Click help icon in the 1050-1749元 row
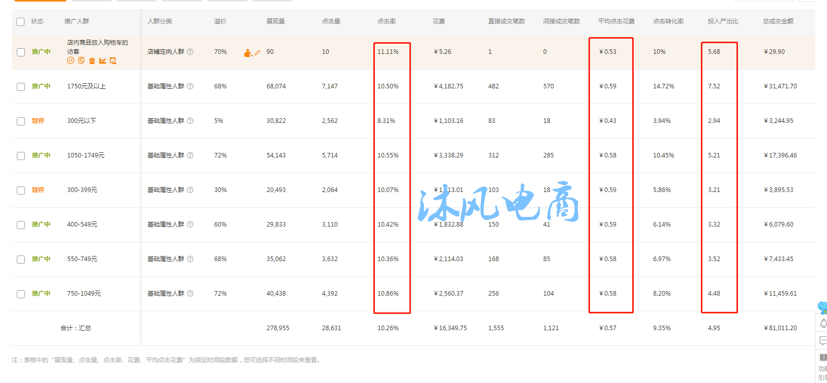827x383 pixels. tap(190, 155)
